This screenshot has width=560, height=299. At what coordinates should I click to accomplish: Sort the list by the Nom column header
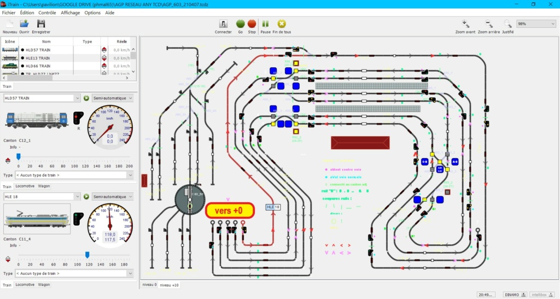(x=46, y=42)
